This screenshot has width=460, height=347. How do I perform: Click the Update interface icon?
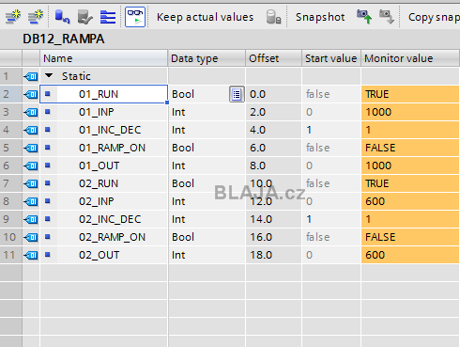[x=84, y=17]
